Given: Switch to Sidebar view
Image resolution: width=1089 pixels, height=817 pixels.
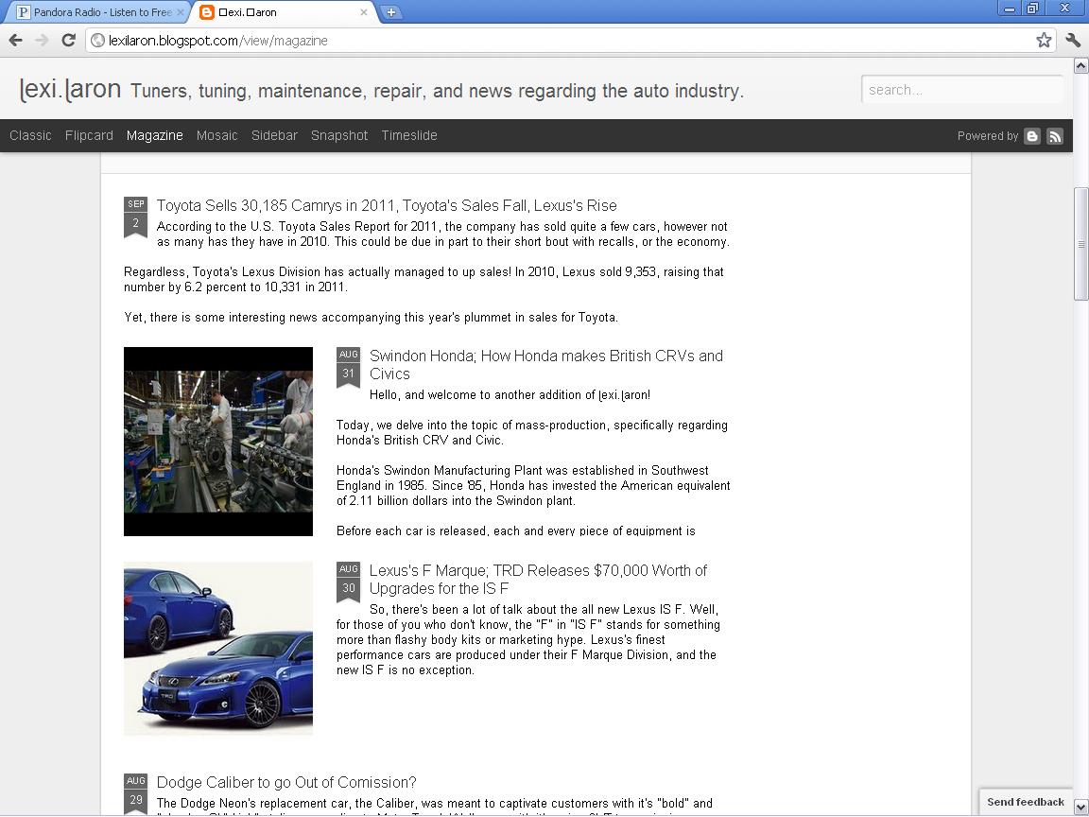Looking at the screenshot, I should (x=274, y=135).
